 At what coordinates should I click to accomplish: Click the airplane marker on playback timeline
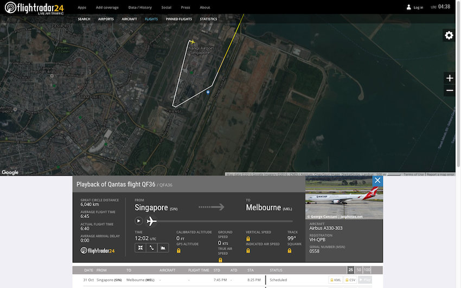point(151,221)
